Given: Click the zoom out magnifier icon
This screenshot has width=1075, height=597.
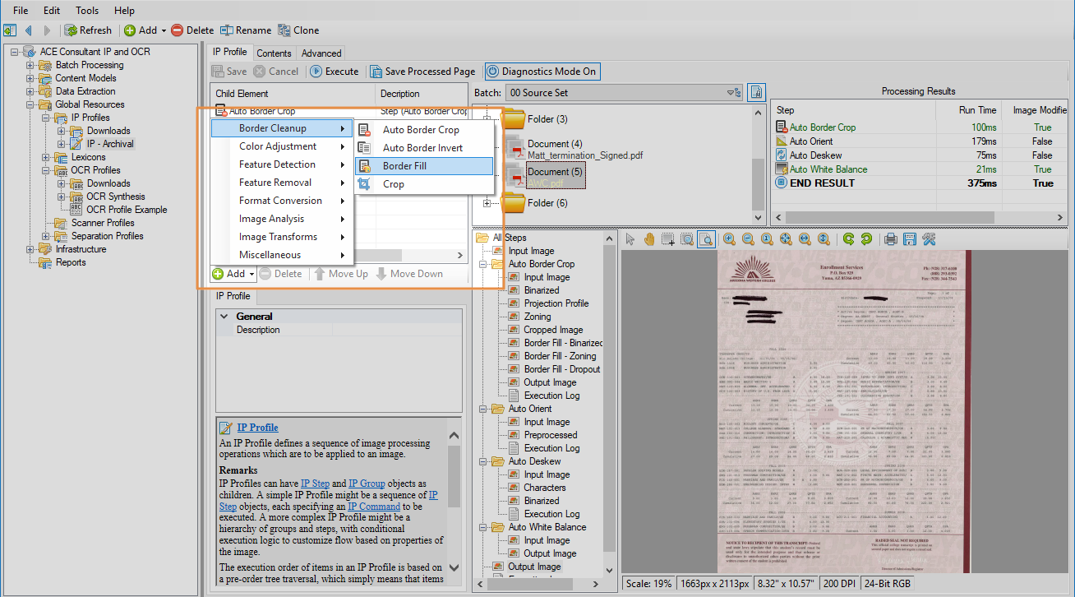Looking at the screenshot, I should click(x=748, y=239).
